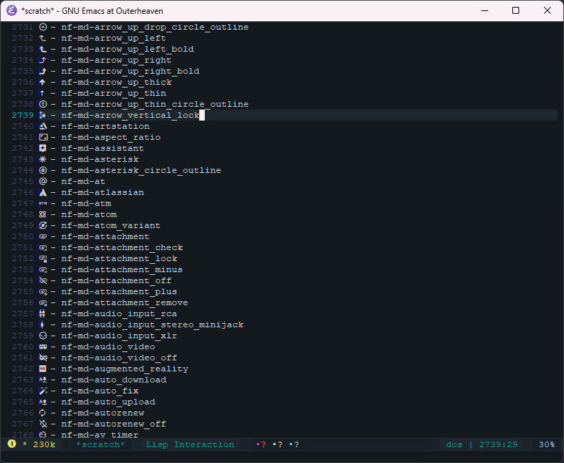Click the text nf-md-attachment_plus

119,292
